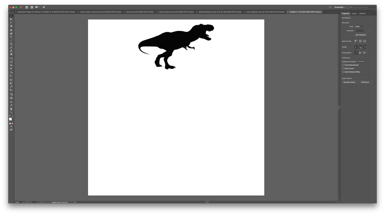Select the Paintbrush tool
This screenshot has width=385, height=215.
11,47
